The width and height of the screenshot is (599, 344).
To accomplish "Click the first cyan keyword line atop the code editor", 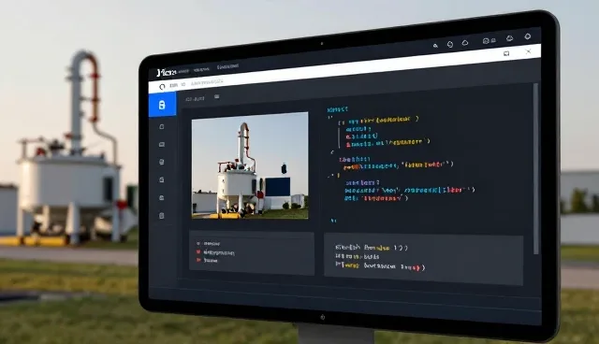I will click(337, 109).
